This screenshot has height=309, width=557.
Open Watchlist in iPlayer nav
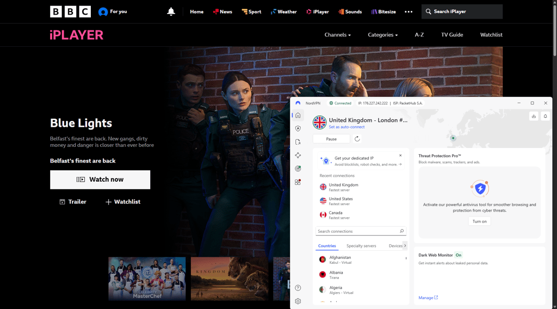491,35
